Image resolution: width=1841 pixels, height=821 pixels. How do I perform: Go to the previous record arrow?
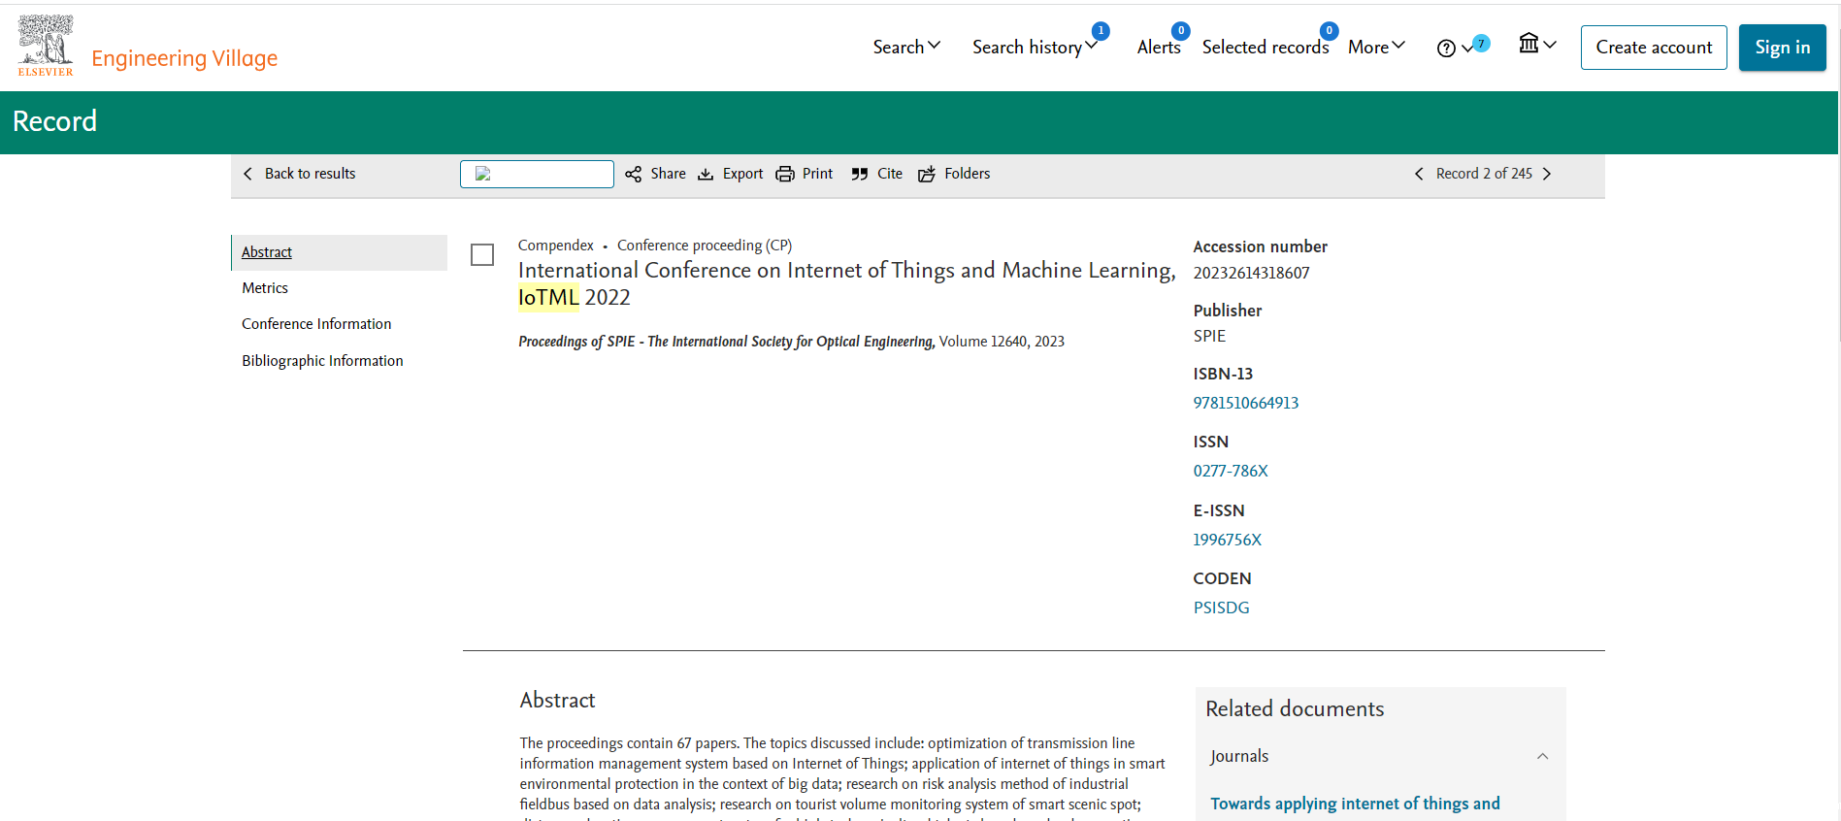1419,174
